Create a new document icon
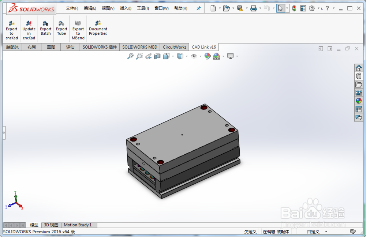The image size is (366, 237). click(x=213, y=8)
